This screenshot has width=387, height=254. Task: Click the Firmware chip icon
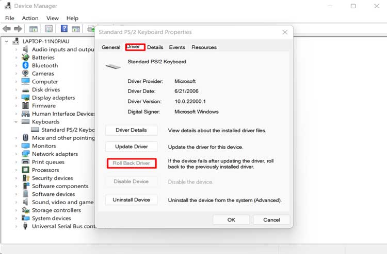point(25,105)
